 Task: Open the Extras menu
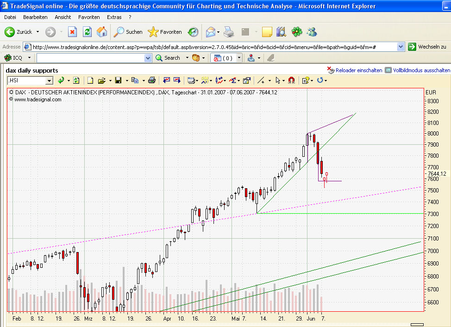pos(114,17)
